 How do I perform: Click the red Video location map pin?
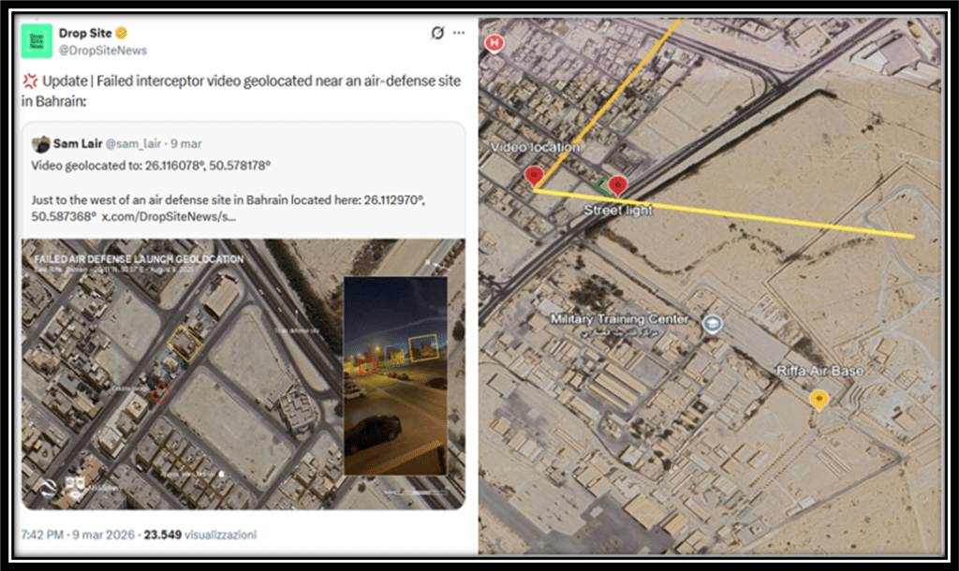click(534, 175)
